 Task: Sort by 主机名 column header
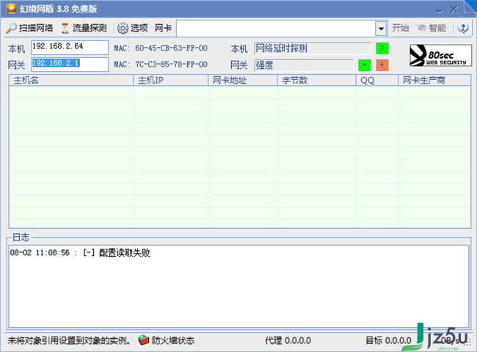tap(71, 80)
